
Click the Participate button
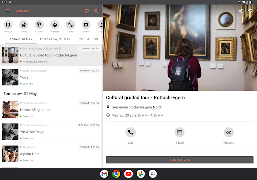[x=180, y=160]
